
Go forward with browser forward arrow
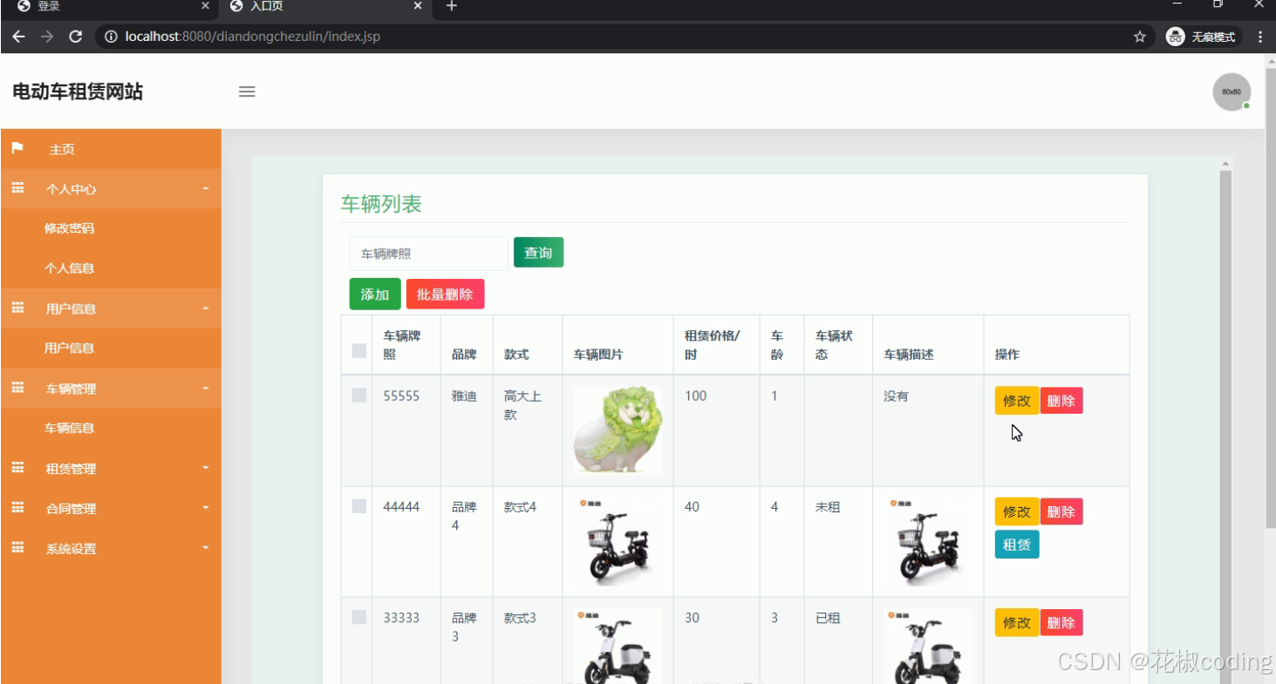pos(47,37)
